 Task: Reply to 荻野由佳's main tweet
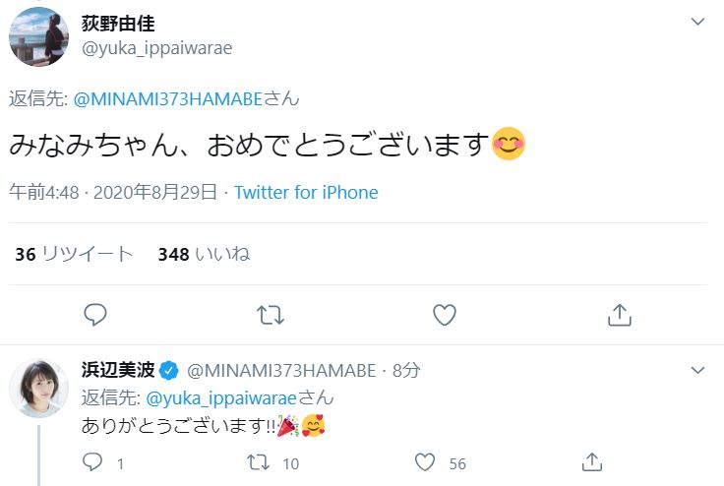(95, 315)
